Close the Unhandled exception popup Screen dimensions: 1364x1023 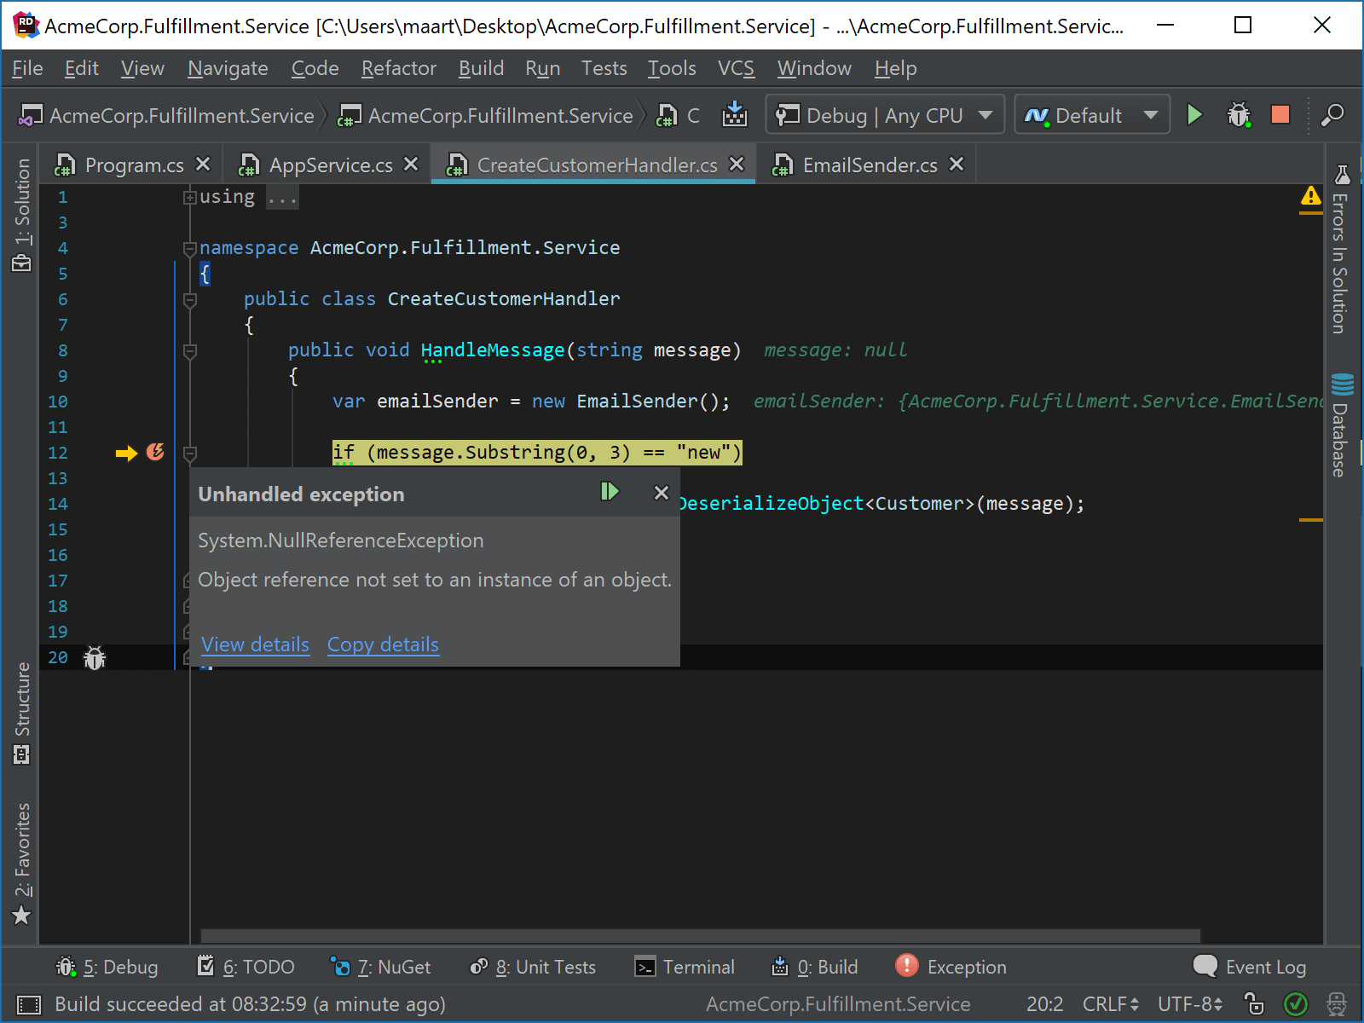pos(661,493)
